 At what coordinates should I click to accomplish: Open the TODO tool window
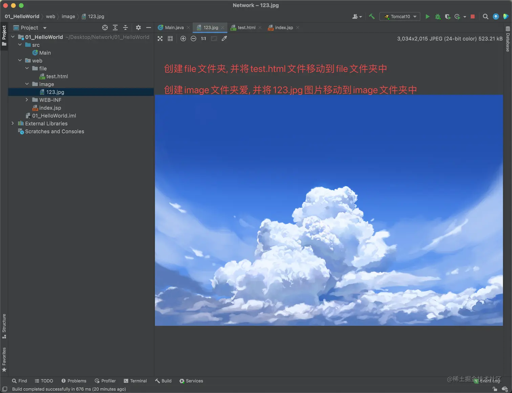[44, 381]
